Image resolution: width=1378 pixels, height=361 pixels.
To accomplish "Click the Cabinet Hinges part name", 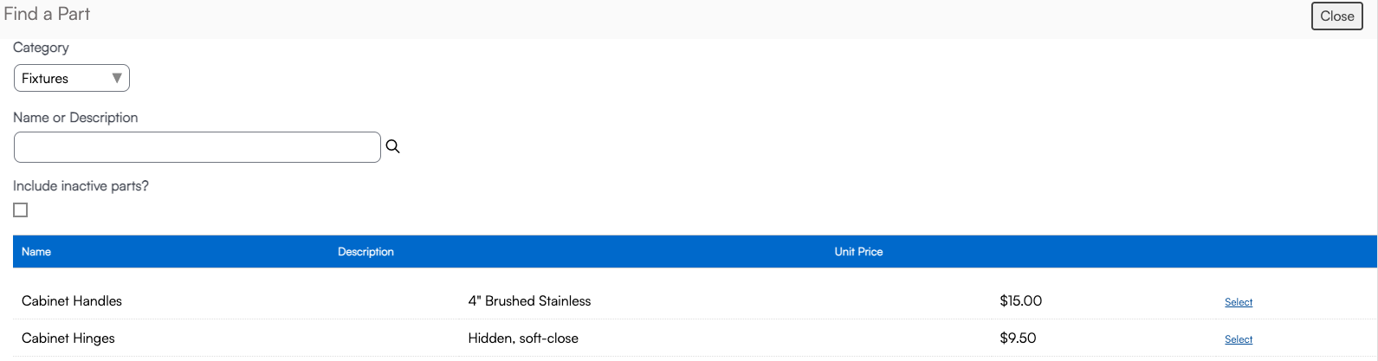I will [68, 338].
